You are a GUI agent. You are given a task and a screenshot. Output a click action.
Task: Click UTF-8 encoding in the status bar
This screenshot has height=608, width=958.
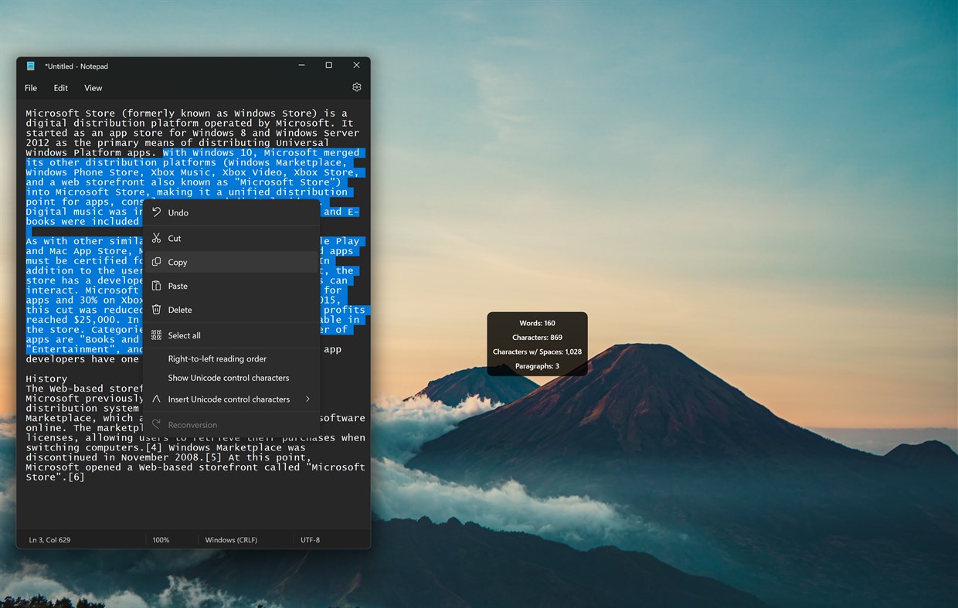(310, 539)
